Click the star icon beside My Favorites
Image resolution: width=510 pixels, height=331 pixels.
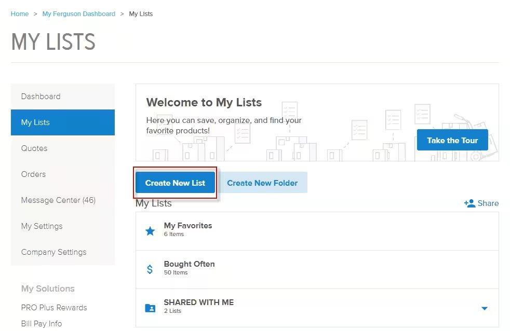pyautogui.click(x=150, y=231)
